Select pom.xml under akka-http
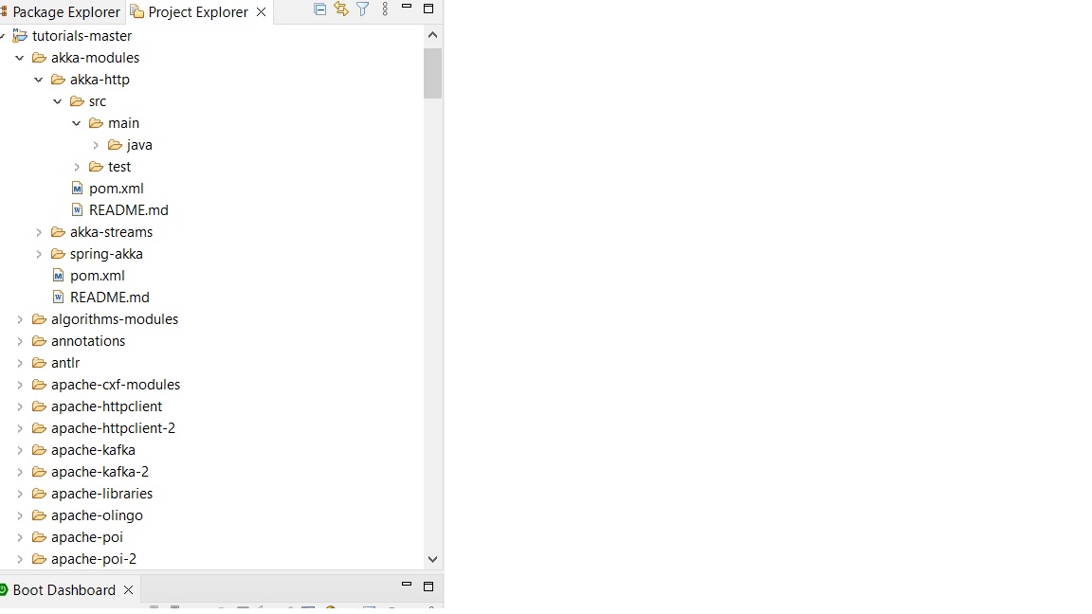The height and width of the screenshot is (614, 1092). click(x=117, y=189)
